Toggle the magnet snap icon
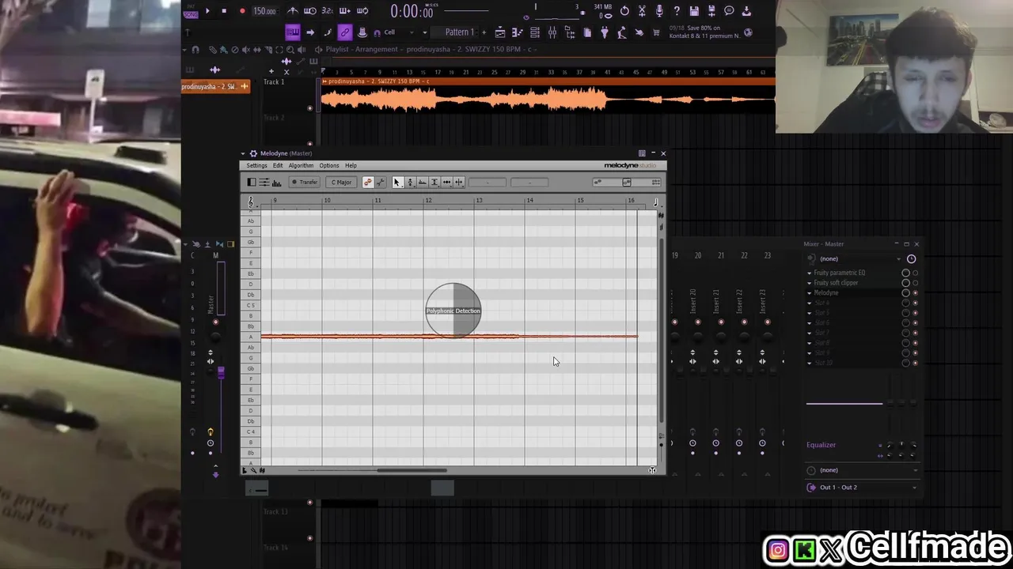The image size is (1013, 569). [377, 33]
